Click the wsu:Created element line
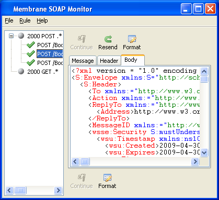Viewport: 219px width, 200px height. 152,146
